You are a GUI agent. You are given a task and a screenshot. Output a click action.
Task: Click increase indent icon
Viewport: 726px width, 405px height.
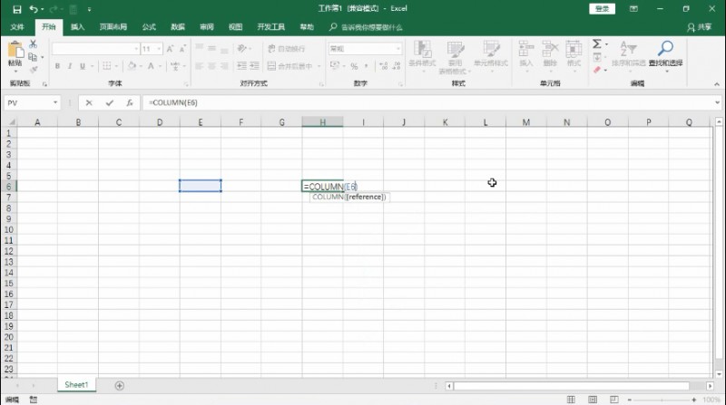tap(254, 66)
